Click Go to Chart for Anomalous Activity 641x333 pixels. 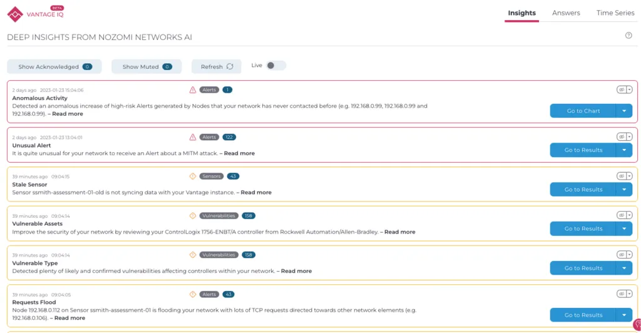(x=583, y=111)
